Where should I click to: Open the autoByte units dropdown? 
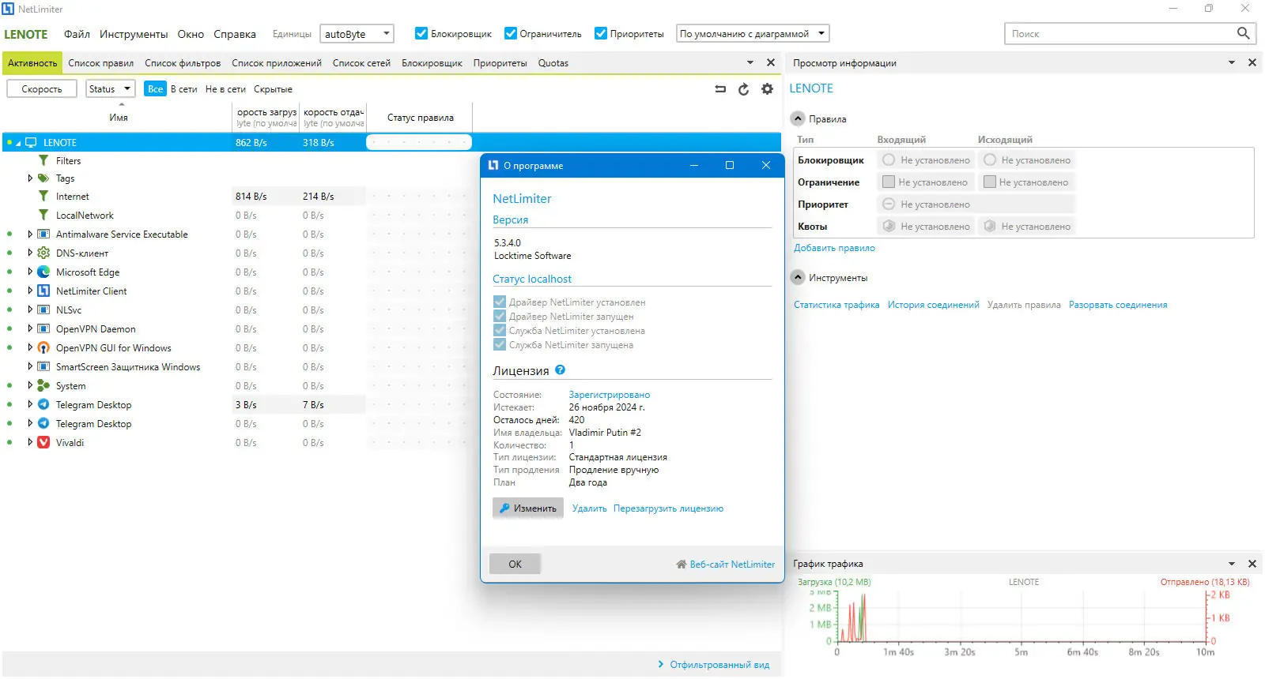click(357, 34)
